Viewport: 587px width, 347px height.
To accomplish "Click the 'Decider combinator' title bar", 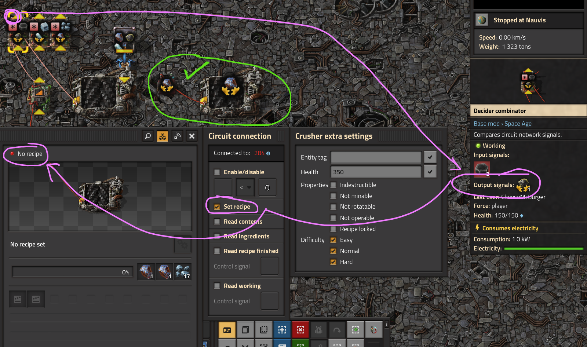I will (528, 111).
